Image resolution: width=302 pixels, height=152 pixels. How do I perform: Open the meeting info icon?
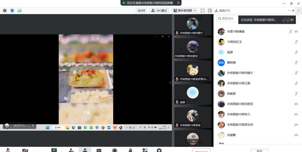coord(5,11)
